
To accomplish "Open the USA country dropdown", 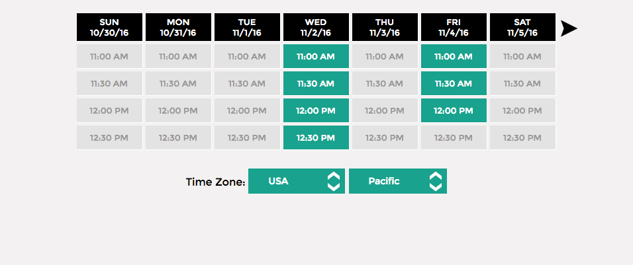I will click(297, 181).
